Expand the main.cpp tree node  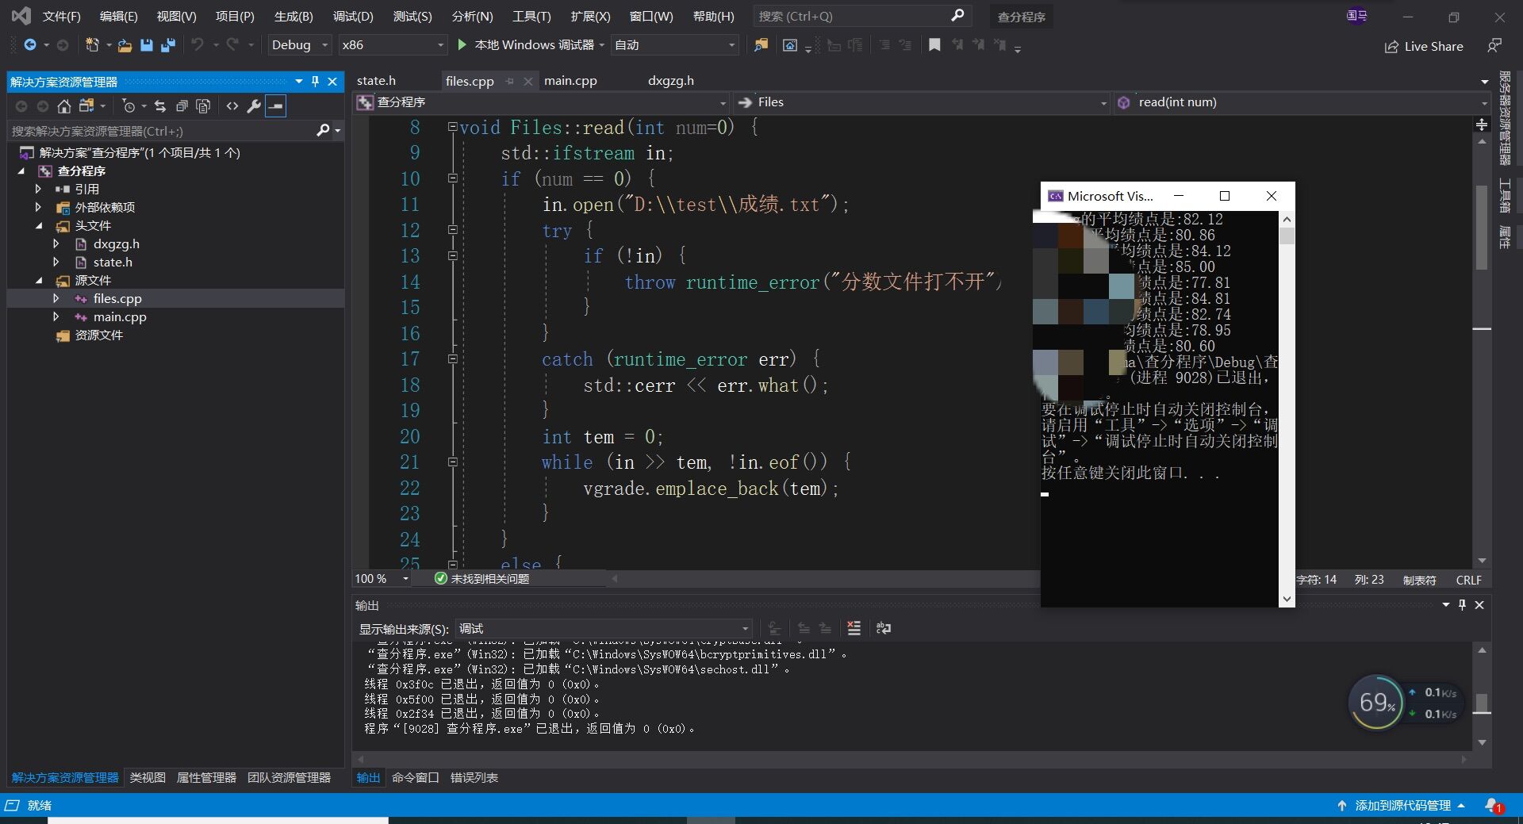tap(56, 316)
